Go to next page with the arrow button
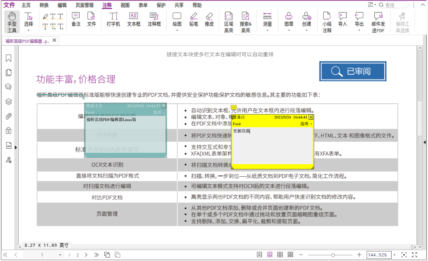 click(86, 255)
